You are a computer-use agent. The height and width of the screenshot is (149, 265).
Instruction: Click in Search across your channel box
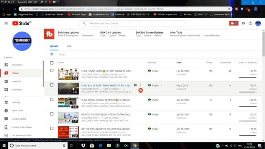[x=132, y=23]
